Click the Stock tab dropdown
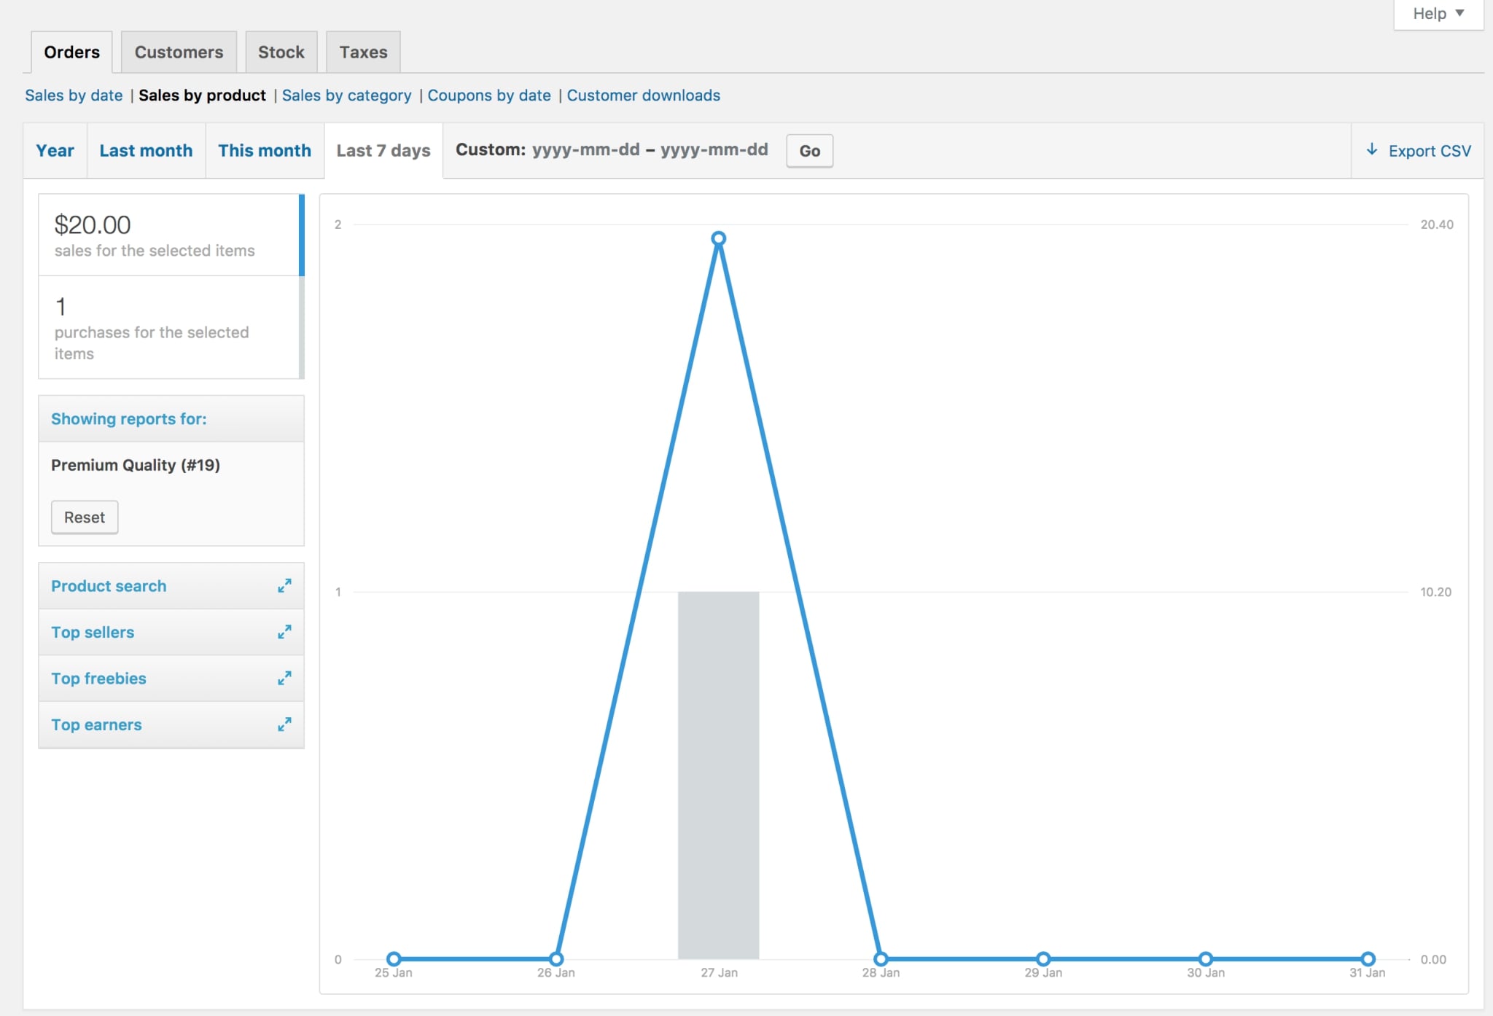 [280, 50]
